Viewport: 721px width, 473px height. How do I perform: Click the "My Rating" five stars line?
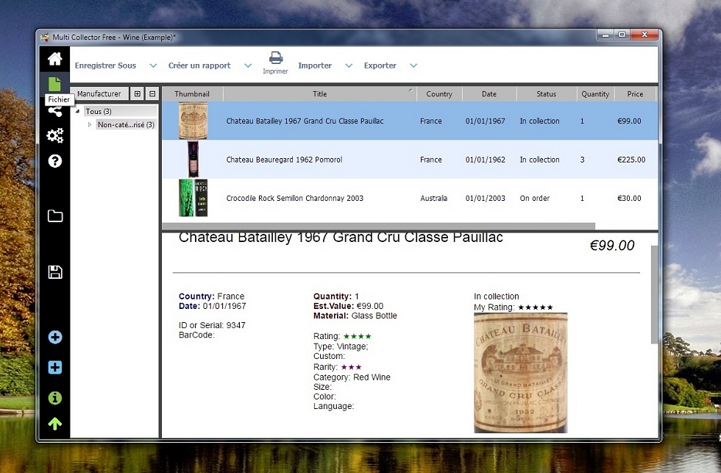[x=514, y=307]
